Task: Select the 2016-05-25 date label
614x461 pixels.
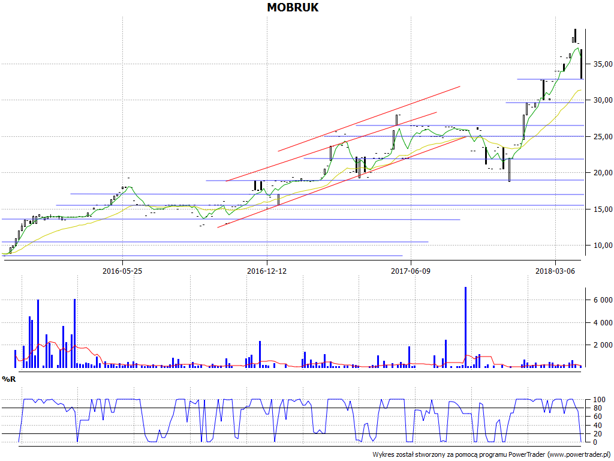Action: (x=122, y=271)
